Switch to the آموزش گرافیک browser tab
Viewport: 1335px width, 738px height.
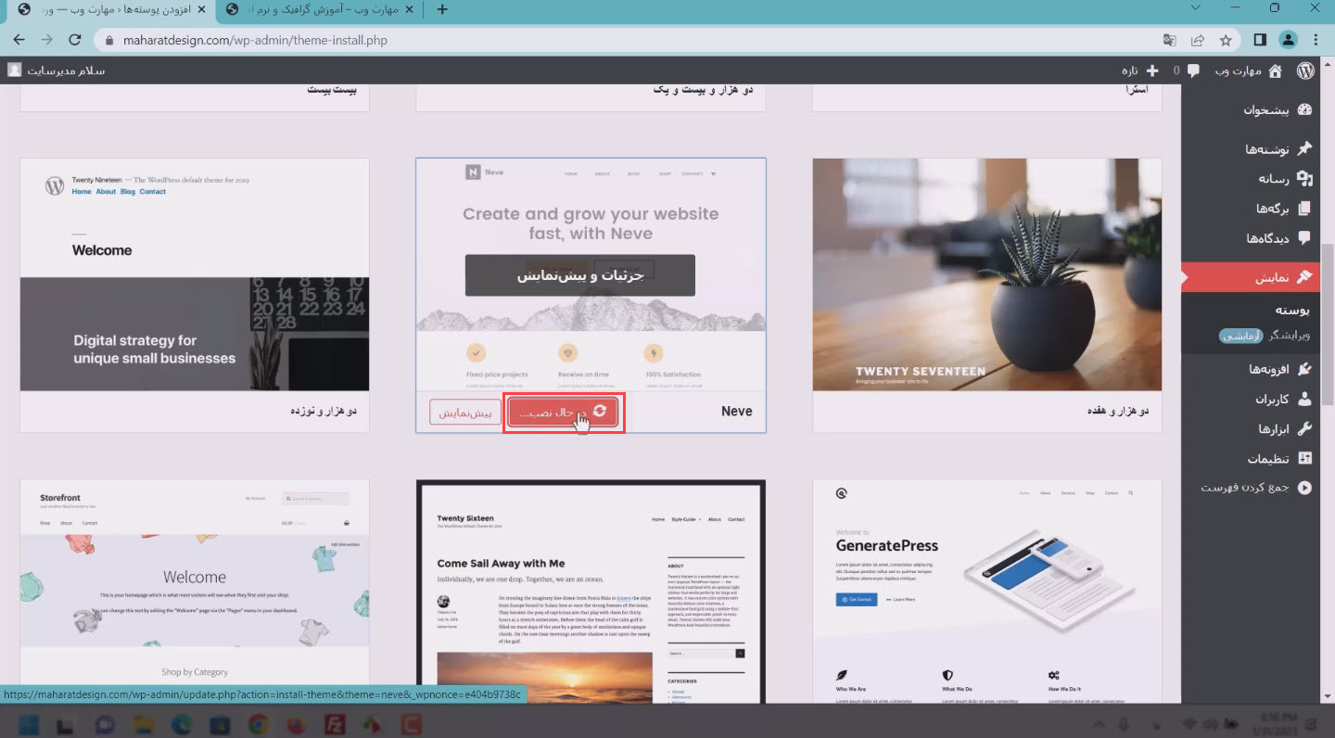(x=320, y=9)
